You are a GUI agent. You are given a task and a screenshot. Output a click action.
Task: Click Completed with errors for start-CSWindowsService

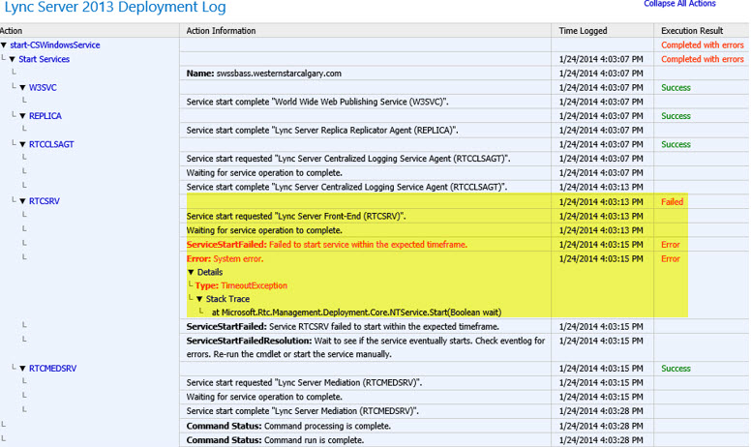coord(703,45)
